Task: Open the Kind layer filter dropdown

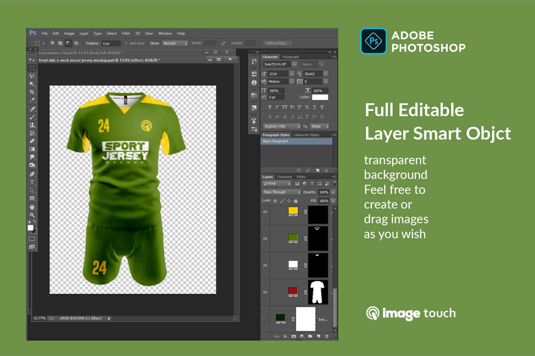Action: point(277,183)
